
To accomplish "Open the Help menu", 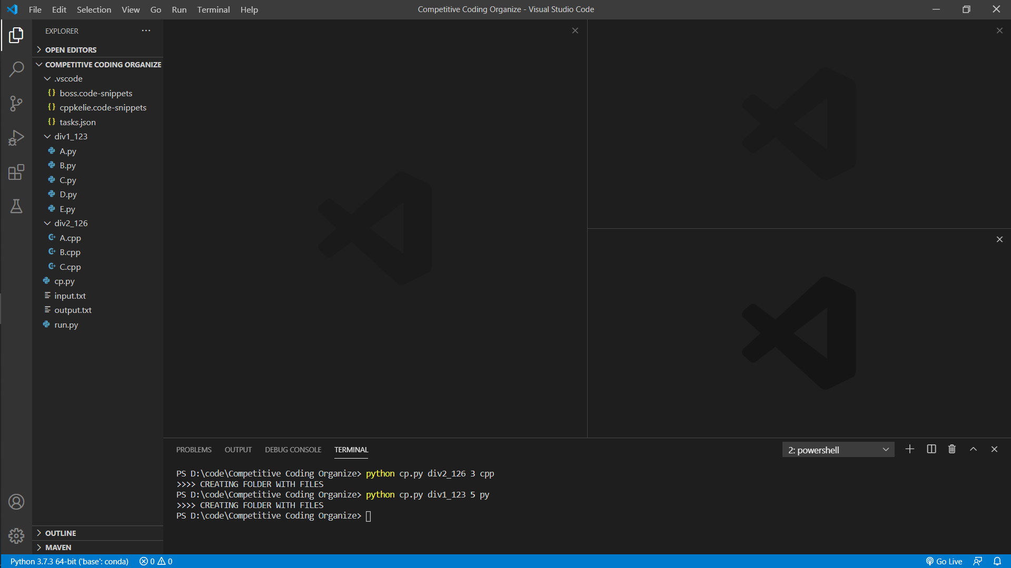I will [249, 9].
